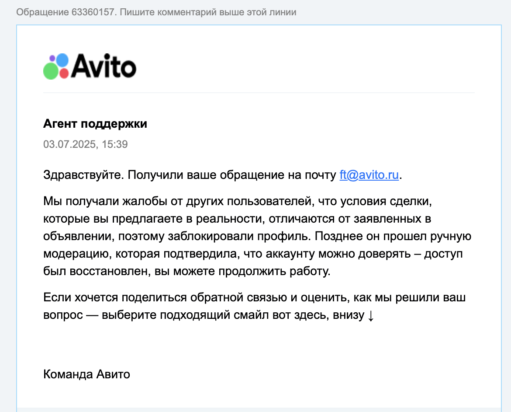Click the line starting 'Мы получали жалобы'
The width and height of the screenshot is (511, 412).
(x=238, y=201)
